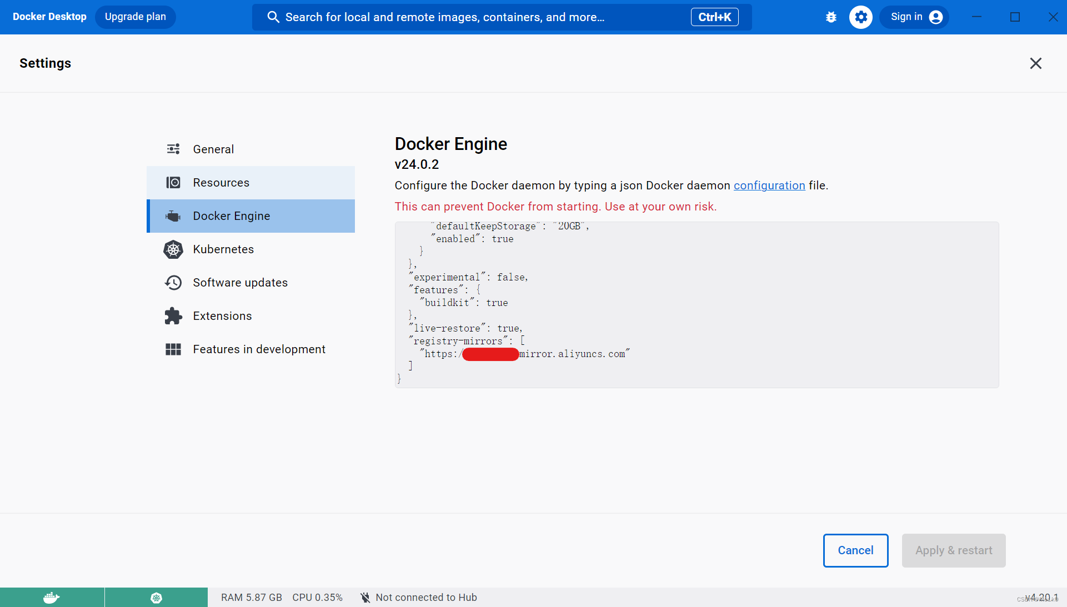Click the Kubernetes status icon in footer

pyautogui.click(x=156, y=598)
